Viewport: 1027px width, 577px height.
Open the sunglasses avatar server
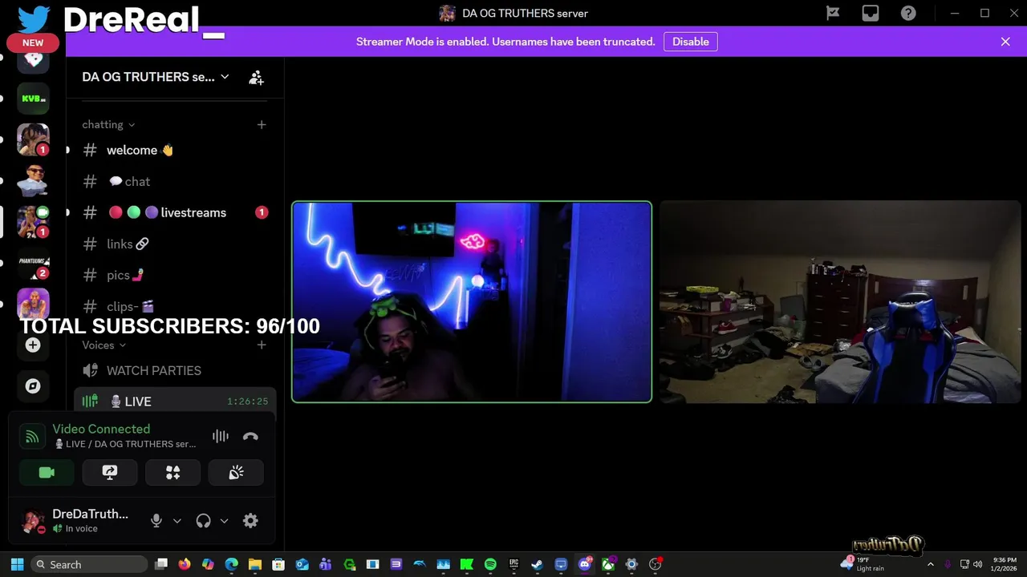pos(33,181)
